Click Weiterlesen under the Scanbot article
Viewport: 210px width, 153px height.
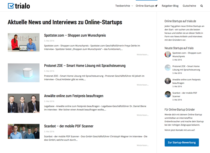[143, 145]
